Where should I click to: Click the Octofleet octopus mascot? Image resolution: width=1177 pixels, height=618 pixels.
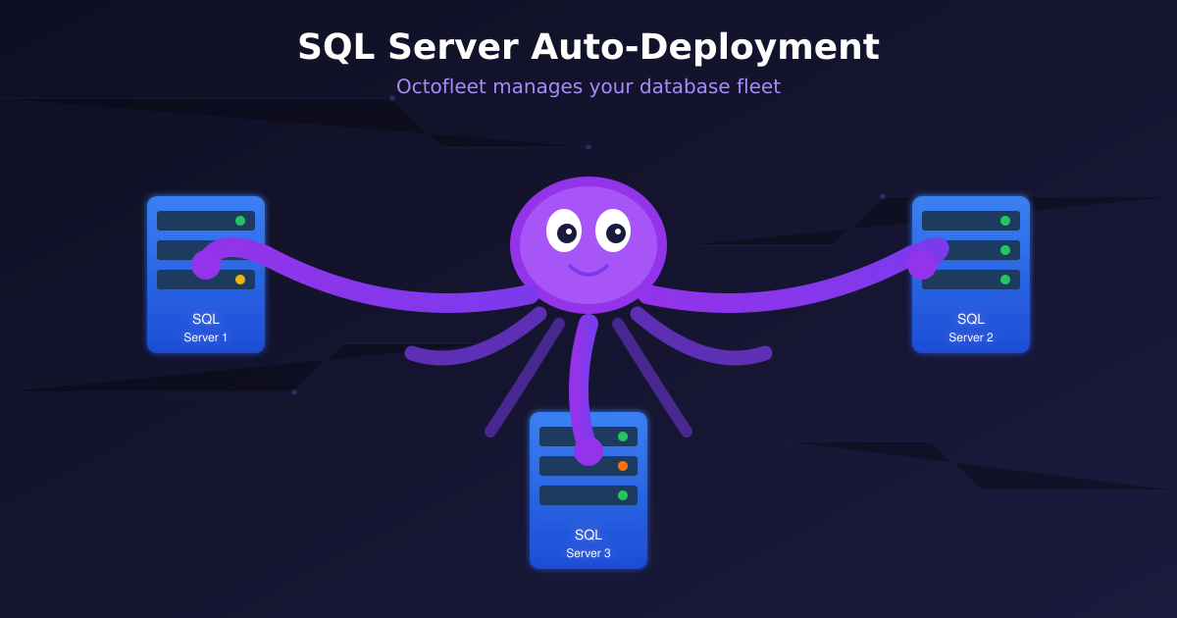click(588, 245)
